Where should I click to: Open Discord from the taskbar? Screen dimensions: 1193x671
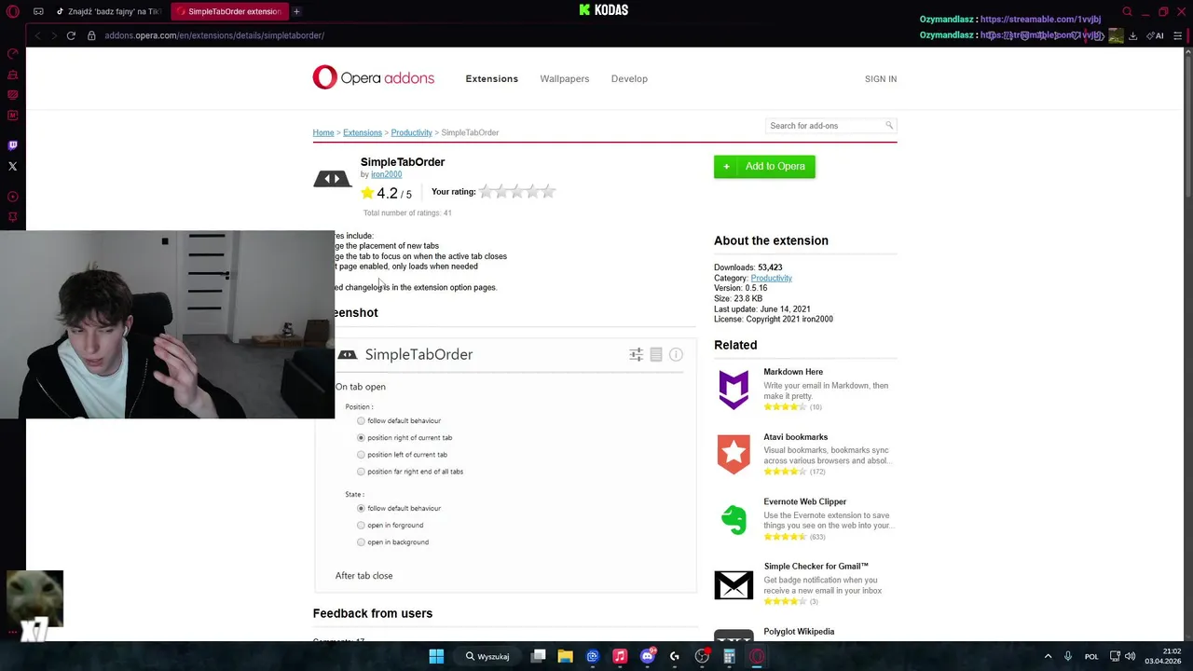648,656
